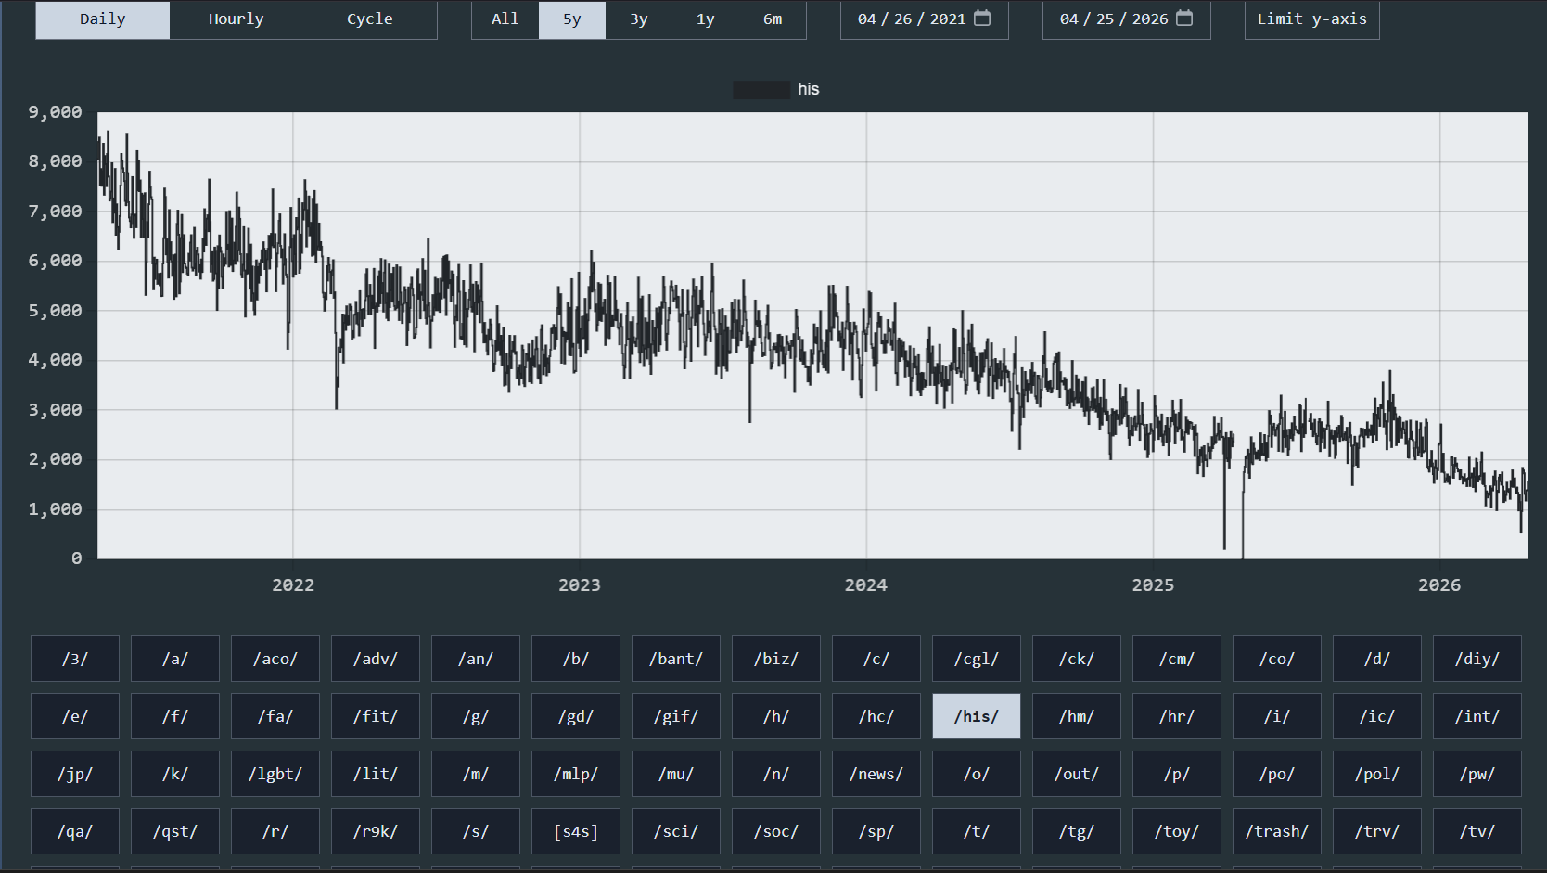The width and height of the screenshot is (1547, 873).
Task: Select the All time range
Action: [505, 19]
